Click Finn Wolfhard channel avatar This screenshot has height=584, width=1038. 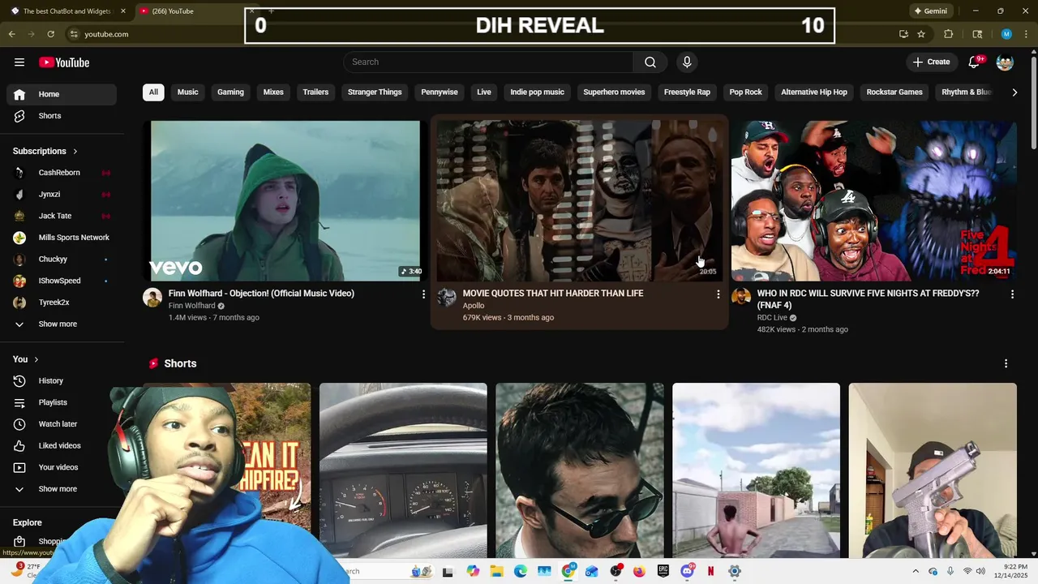(x=152, y=297)
